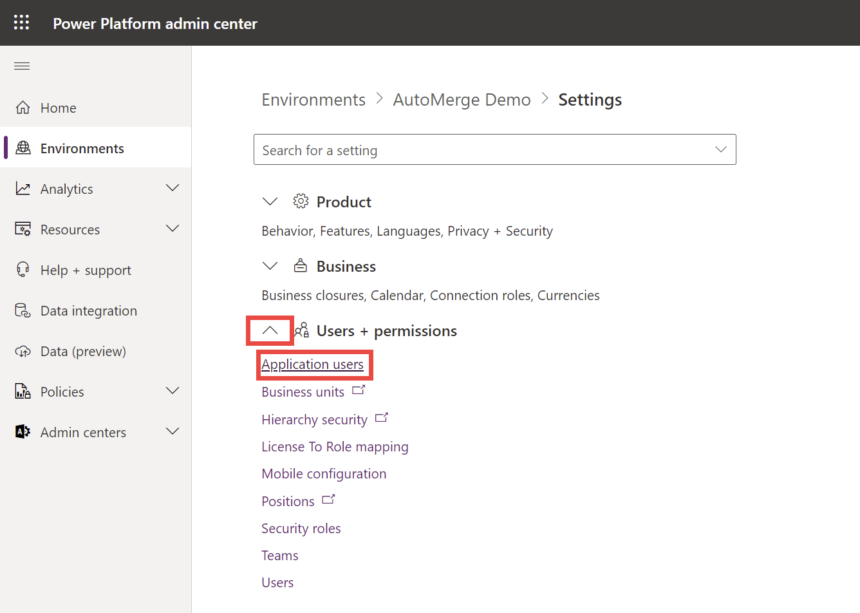The width and height of the screenshot is (860, 613).
Task: Expand the Business settings section chevron
Action: pos(270,266)
